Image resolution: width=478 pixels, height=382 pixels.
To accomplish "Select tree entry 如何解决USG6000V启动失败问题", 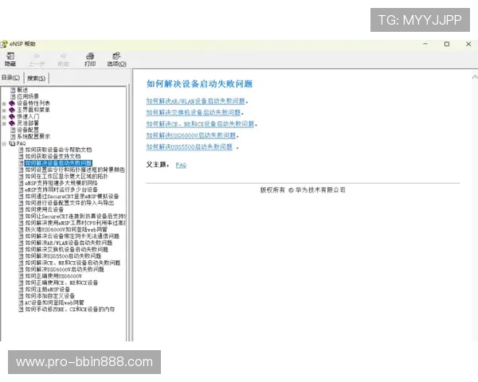I will (65, 270).
